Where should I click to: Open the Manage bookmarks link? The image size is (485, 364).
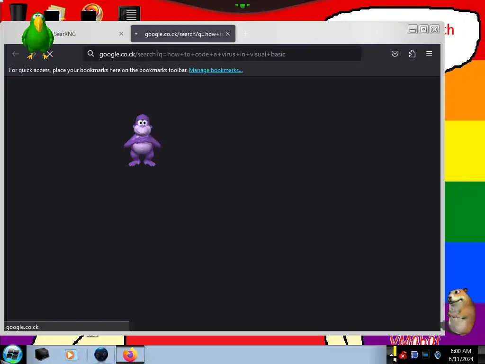pos(216,70)
